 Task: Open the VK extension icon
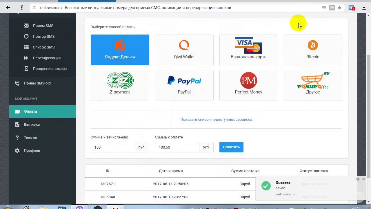pos(352,8)
